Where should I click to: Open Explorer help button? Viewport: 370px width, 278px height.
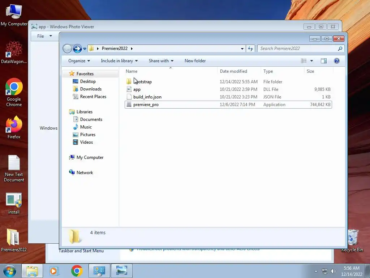pyautogui.click(x=337, y=61)
